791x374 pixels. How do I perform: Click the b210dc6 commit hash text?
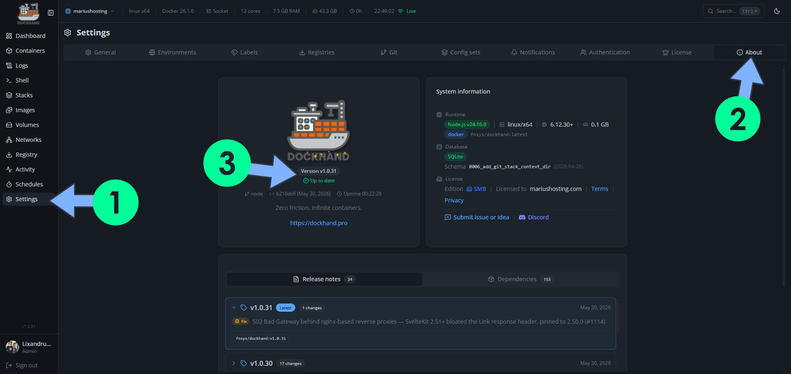coord(303,194)
